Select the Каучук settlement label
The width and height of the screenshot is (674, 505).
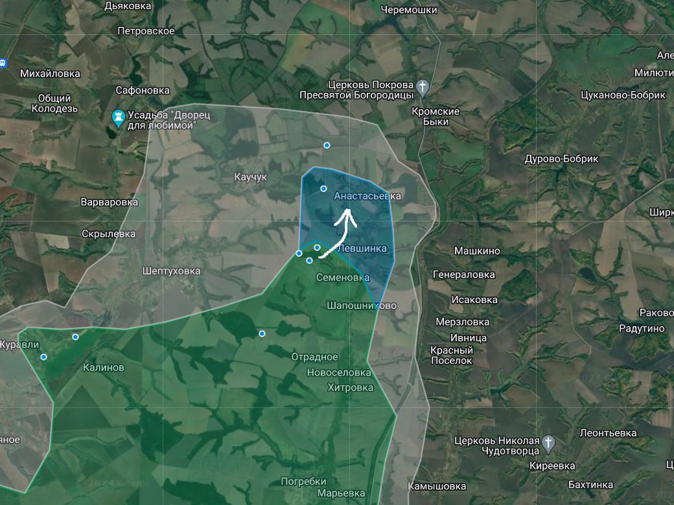pyautogui.click(x=251, y=177)
